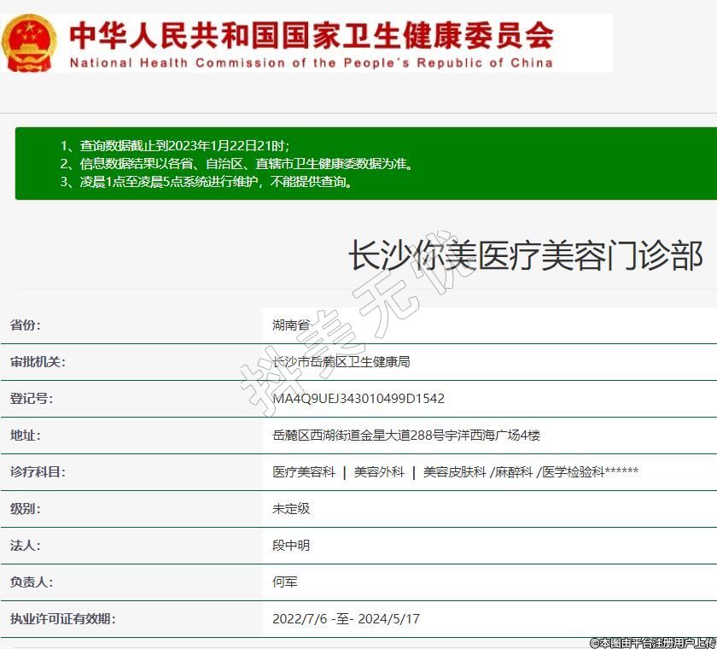
Task: Click the second notice about 信息数据结果
Action: (236, 163)
